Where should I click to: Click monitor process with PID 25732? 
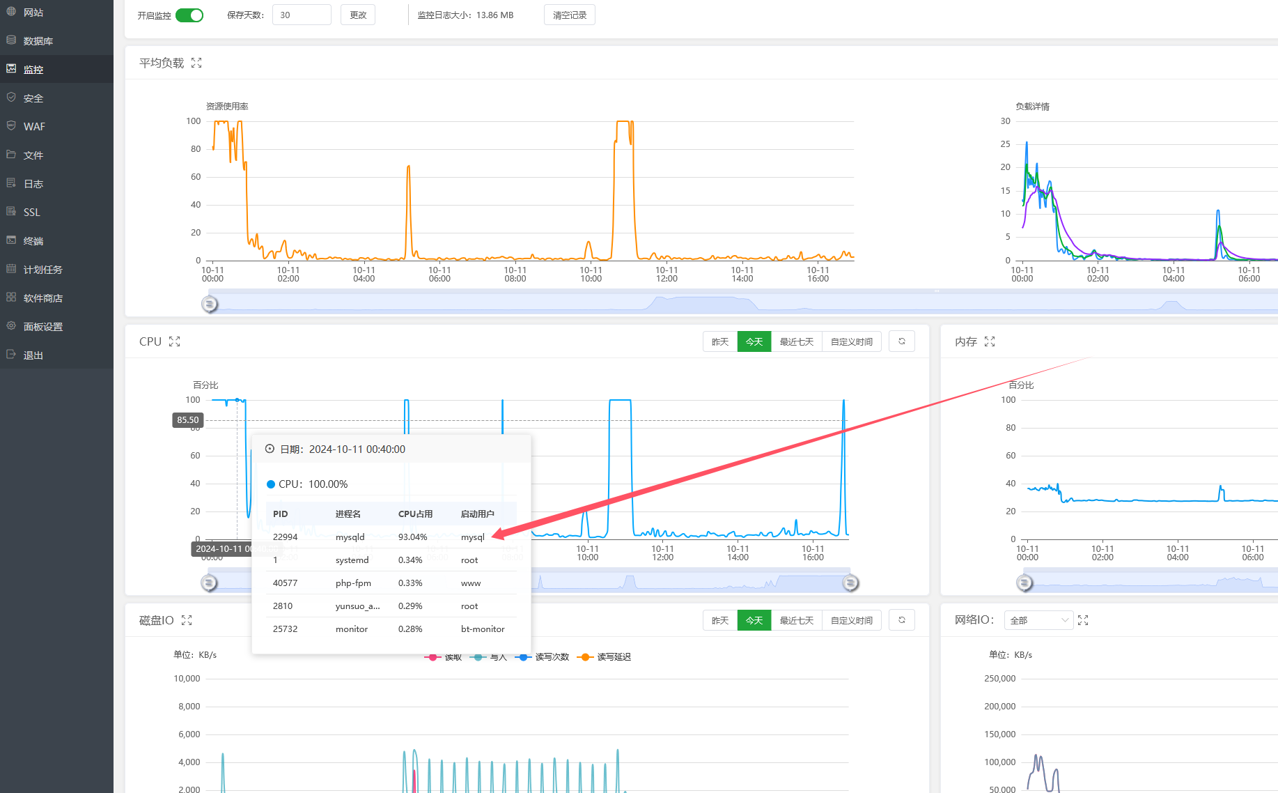pyautogui.click(x=391, y=629)
